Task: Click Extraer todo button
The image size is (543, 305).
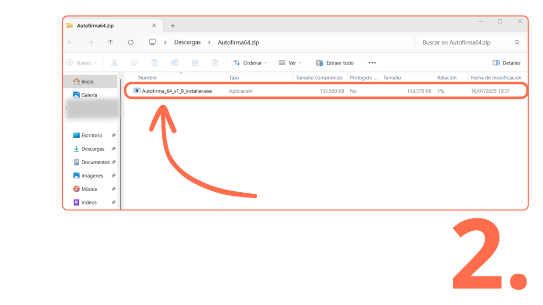Action: (x=335, y=62)
